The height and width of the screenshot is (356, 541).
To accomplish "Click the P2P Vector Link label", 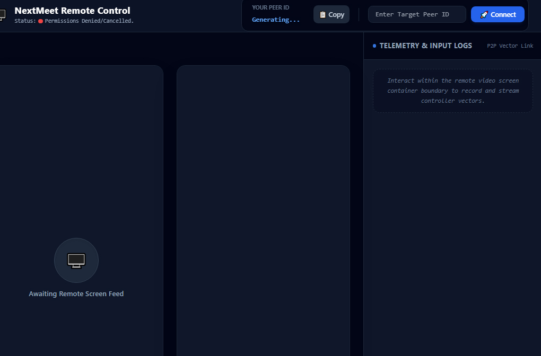I will (x=510, y=46).
